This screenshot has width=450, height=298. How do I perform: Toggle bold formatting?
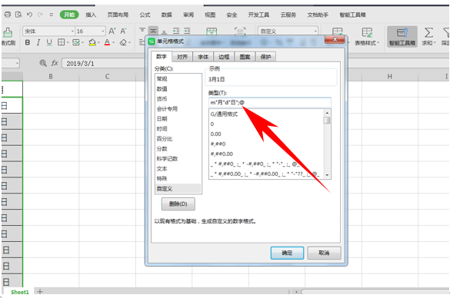[28, 43]
